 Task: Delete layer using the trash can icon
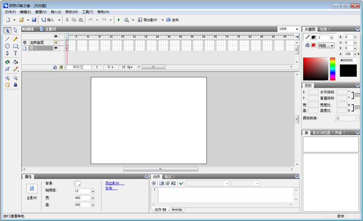tap(61, 67)
